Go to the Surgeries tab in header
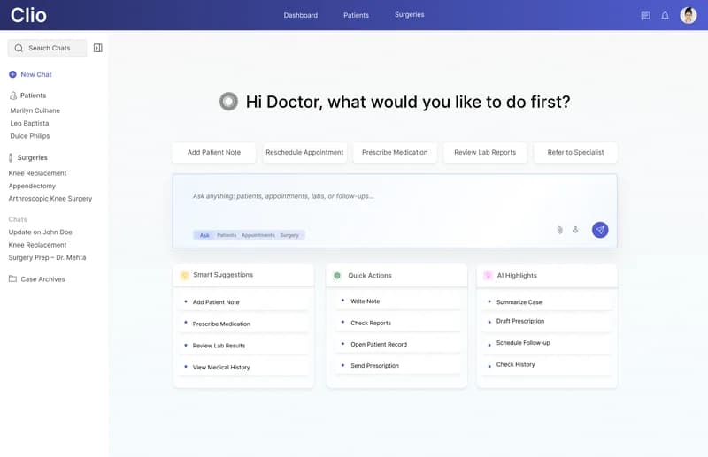 coord(410,14)
